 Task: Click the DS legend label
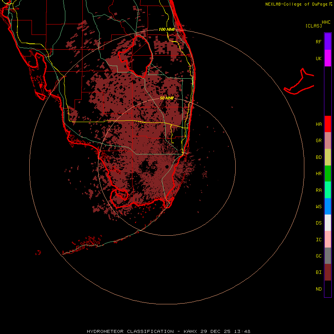318,223
